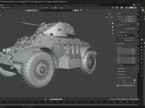Open the XYZ Euler rotation mode dropdown
This screenshot has width=145, height=108.
pos(126,65)
